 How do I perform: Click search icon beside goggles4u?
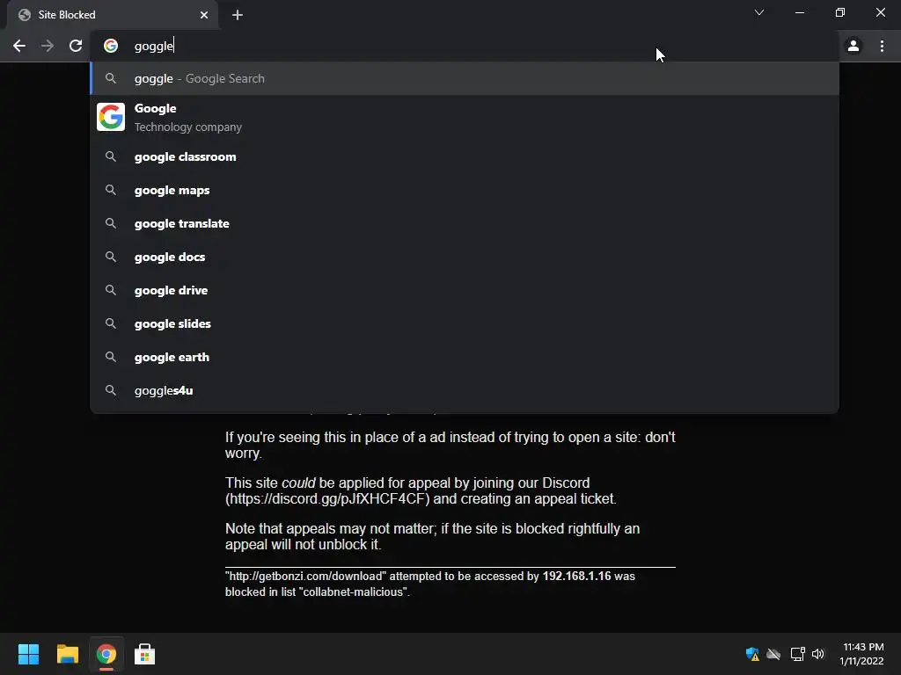point(111,390)
